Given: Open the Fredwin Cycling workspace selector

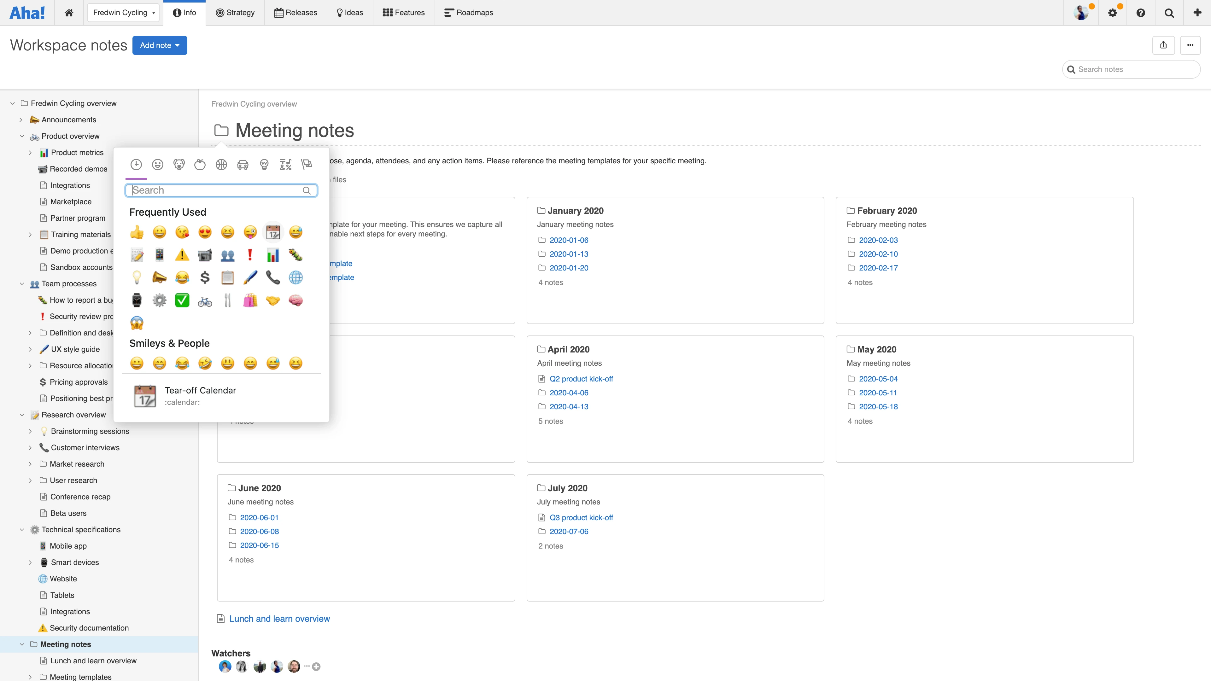Looking at the screenshot, I should click(x=123, y=13).
